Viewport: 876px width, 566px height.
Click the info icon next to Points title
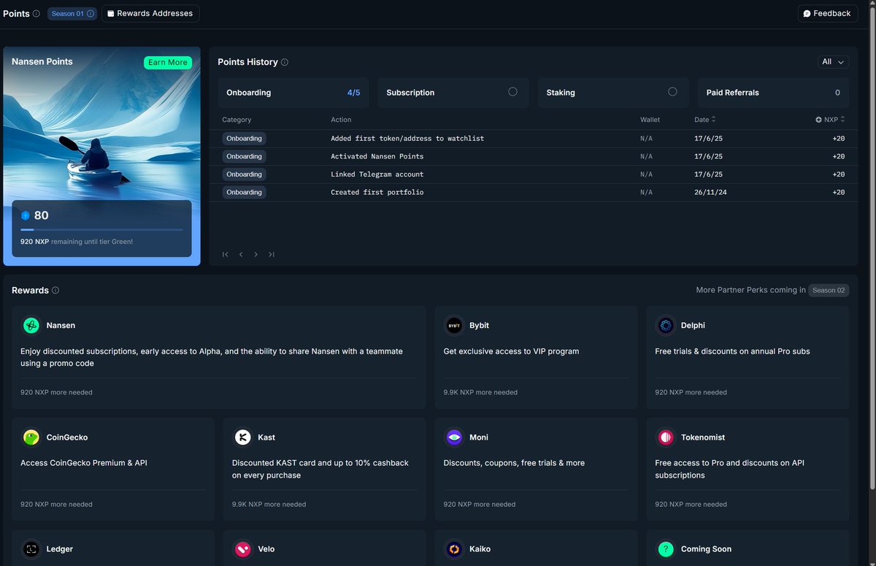click(36, 13)
